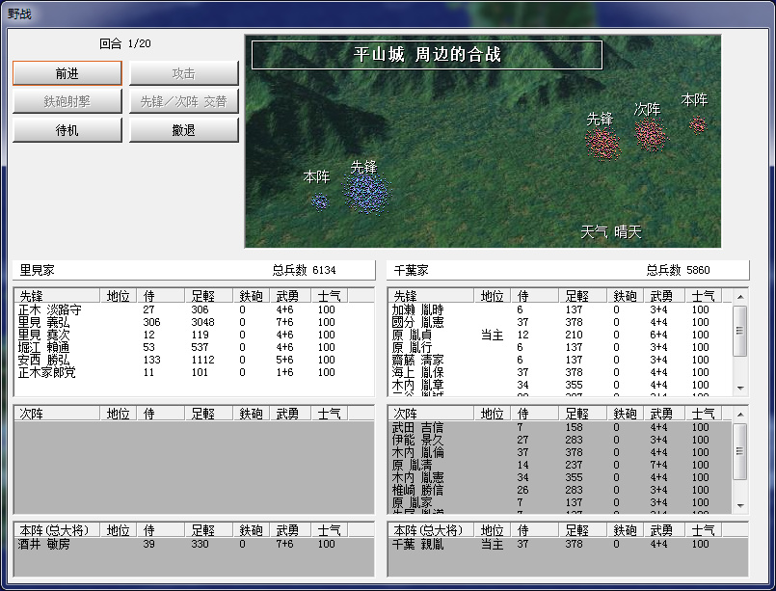Click the 待机 standby button
Image resolution: width=776 pixels, height=591 pixels.
(67, 130)
